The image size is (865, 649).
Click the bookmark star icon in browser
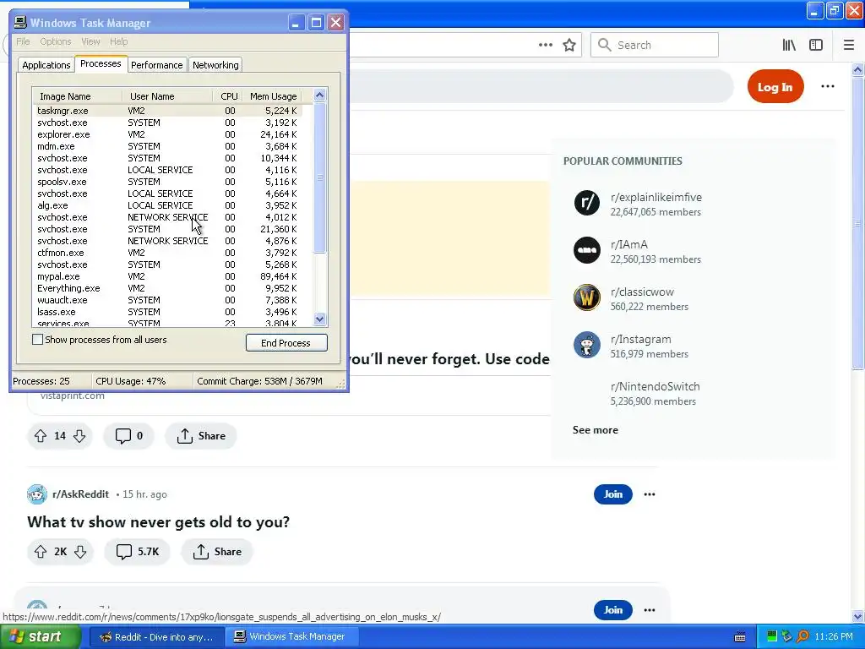tap(569, 46)
